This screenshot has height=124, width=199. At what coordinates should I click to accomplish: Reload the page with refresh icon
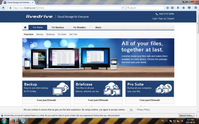click(x=123, y=8)
